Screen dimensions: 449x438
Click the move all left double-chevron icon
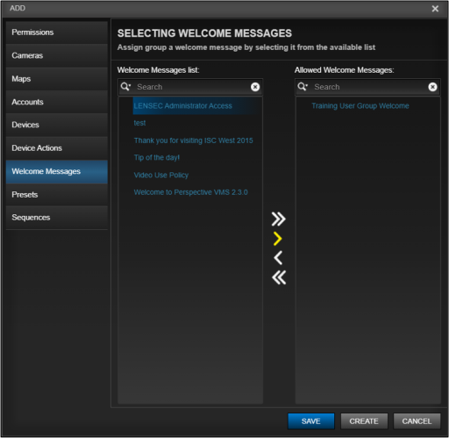click(279, 277)
